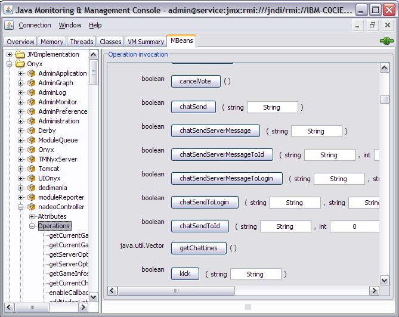Click the Tomcat MBean icon
The height and width of the screenshot is (317, 399).
coord(31,169)
